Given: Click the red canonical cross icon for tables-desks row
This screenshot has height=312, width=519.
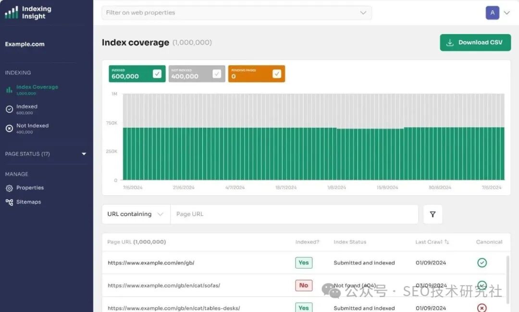Looking at the screenshot, I should point(482,308).
